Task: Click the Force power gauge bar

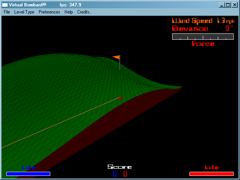Action: pos(203,37)
